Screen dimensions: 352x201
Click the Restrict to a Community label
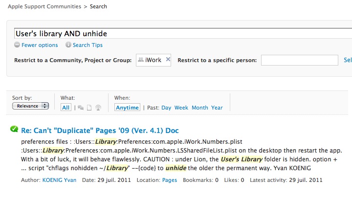pyautogui.click(x=73, y=60)
